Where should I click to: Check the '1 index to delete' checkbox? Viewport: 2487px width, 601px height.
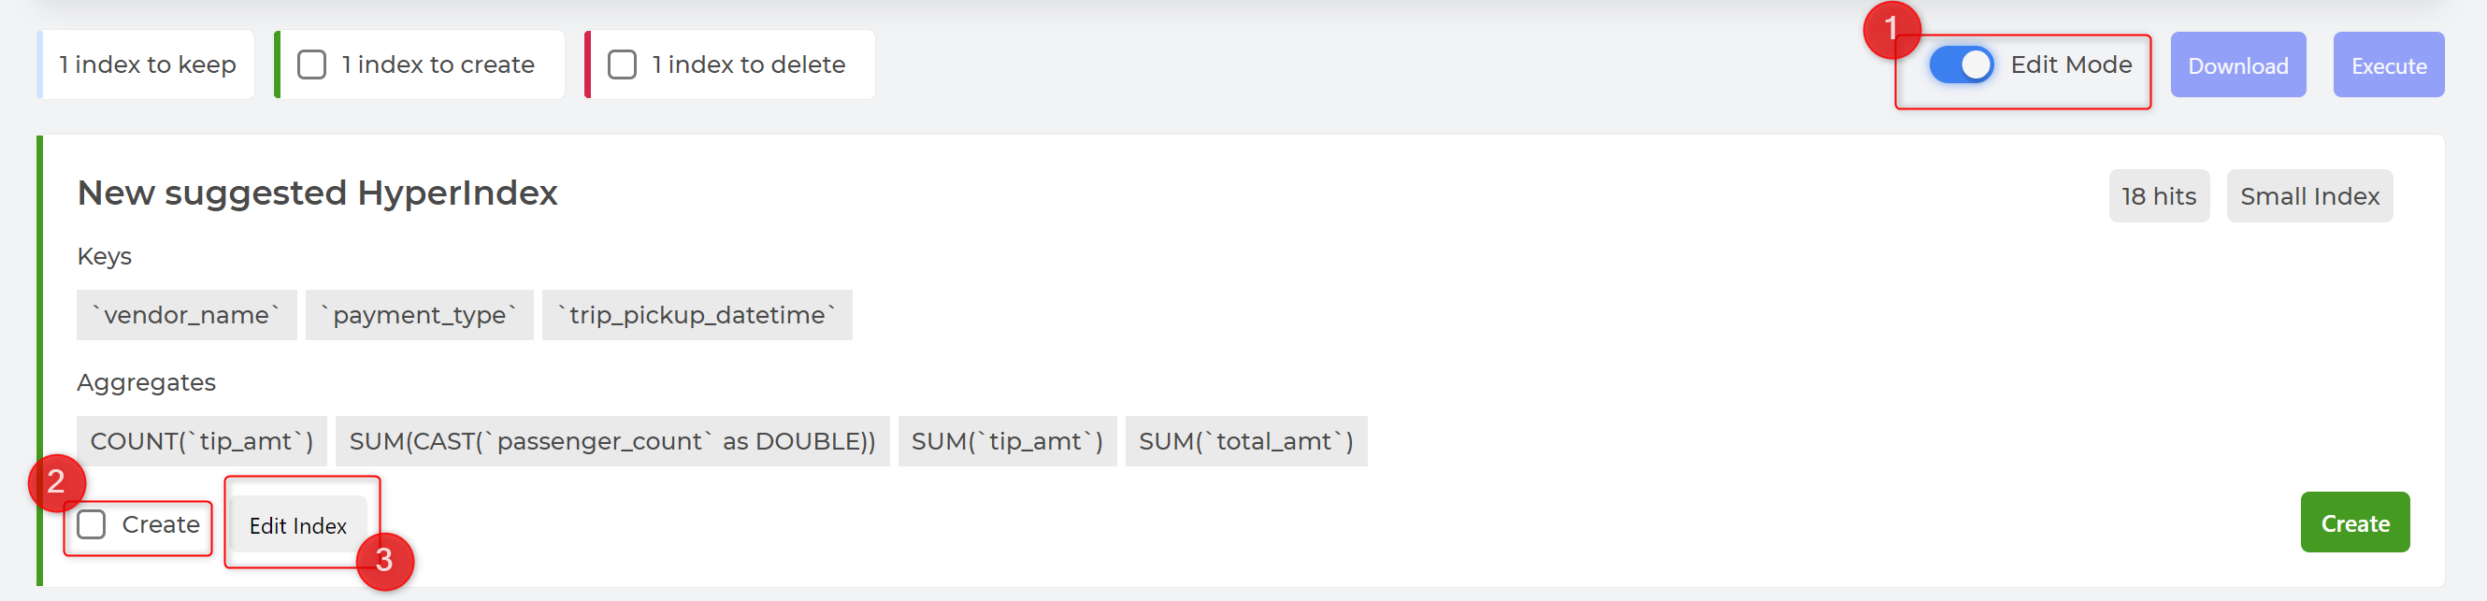click(x=622, y=64)
